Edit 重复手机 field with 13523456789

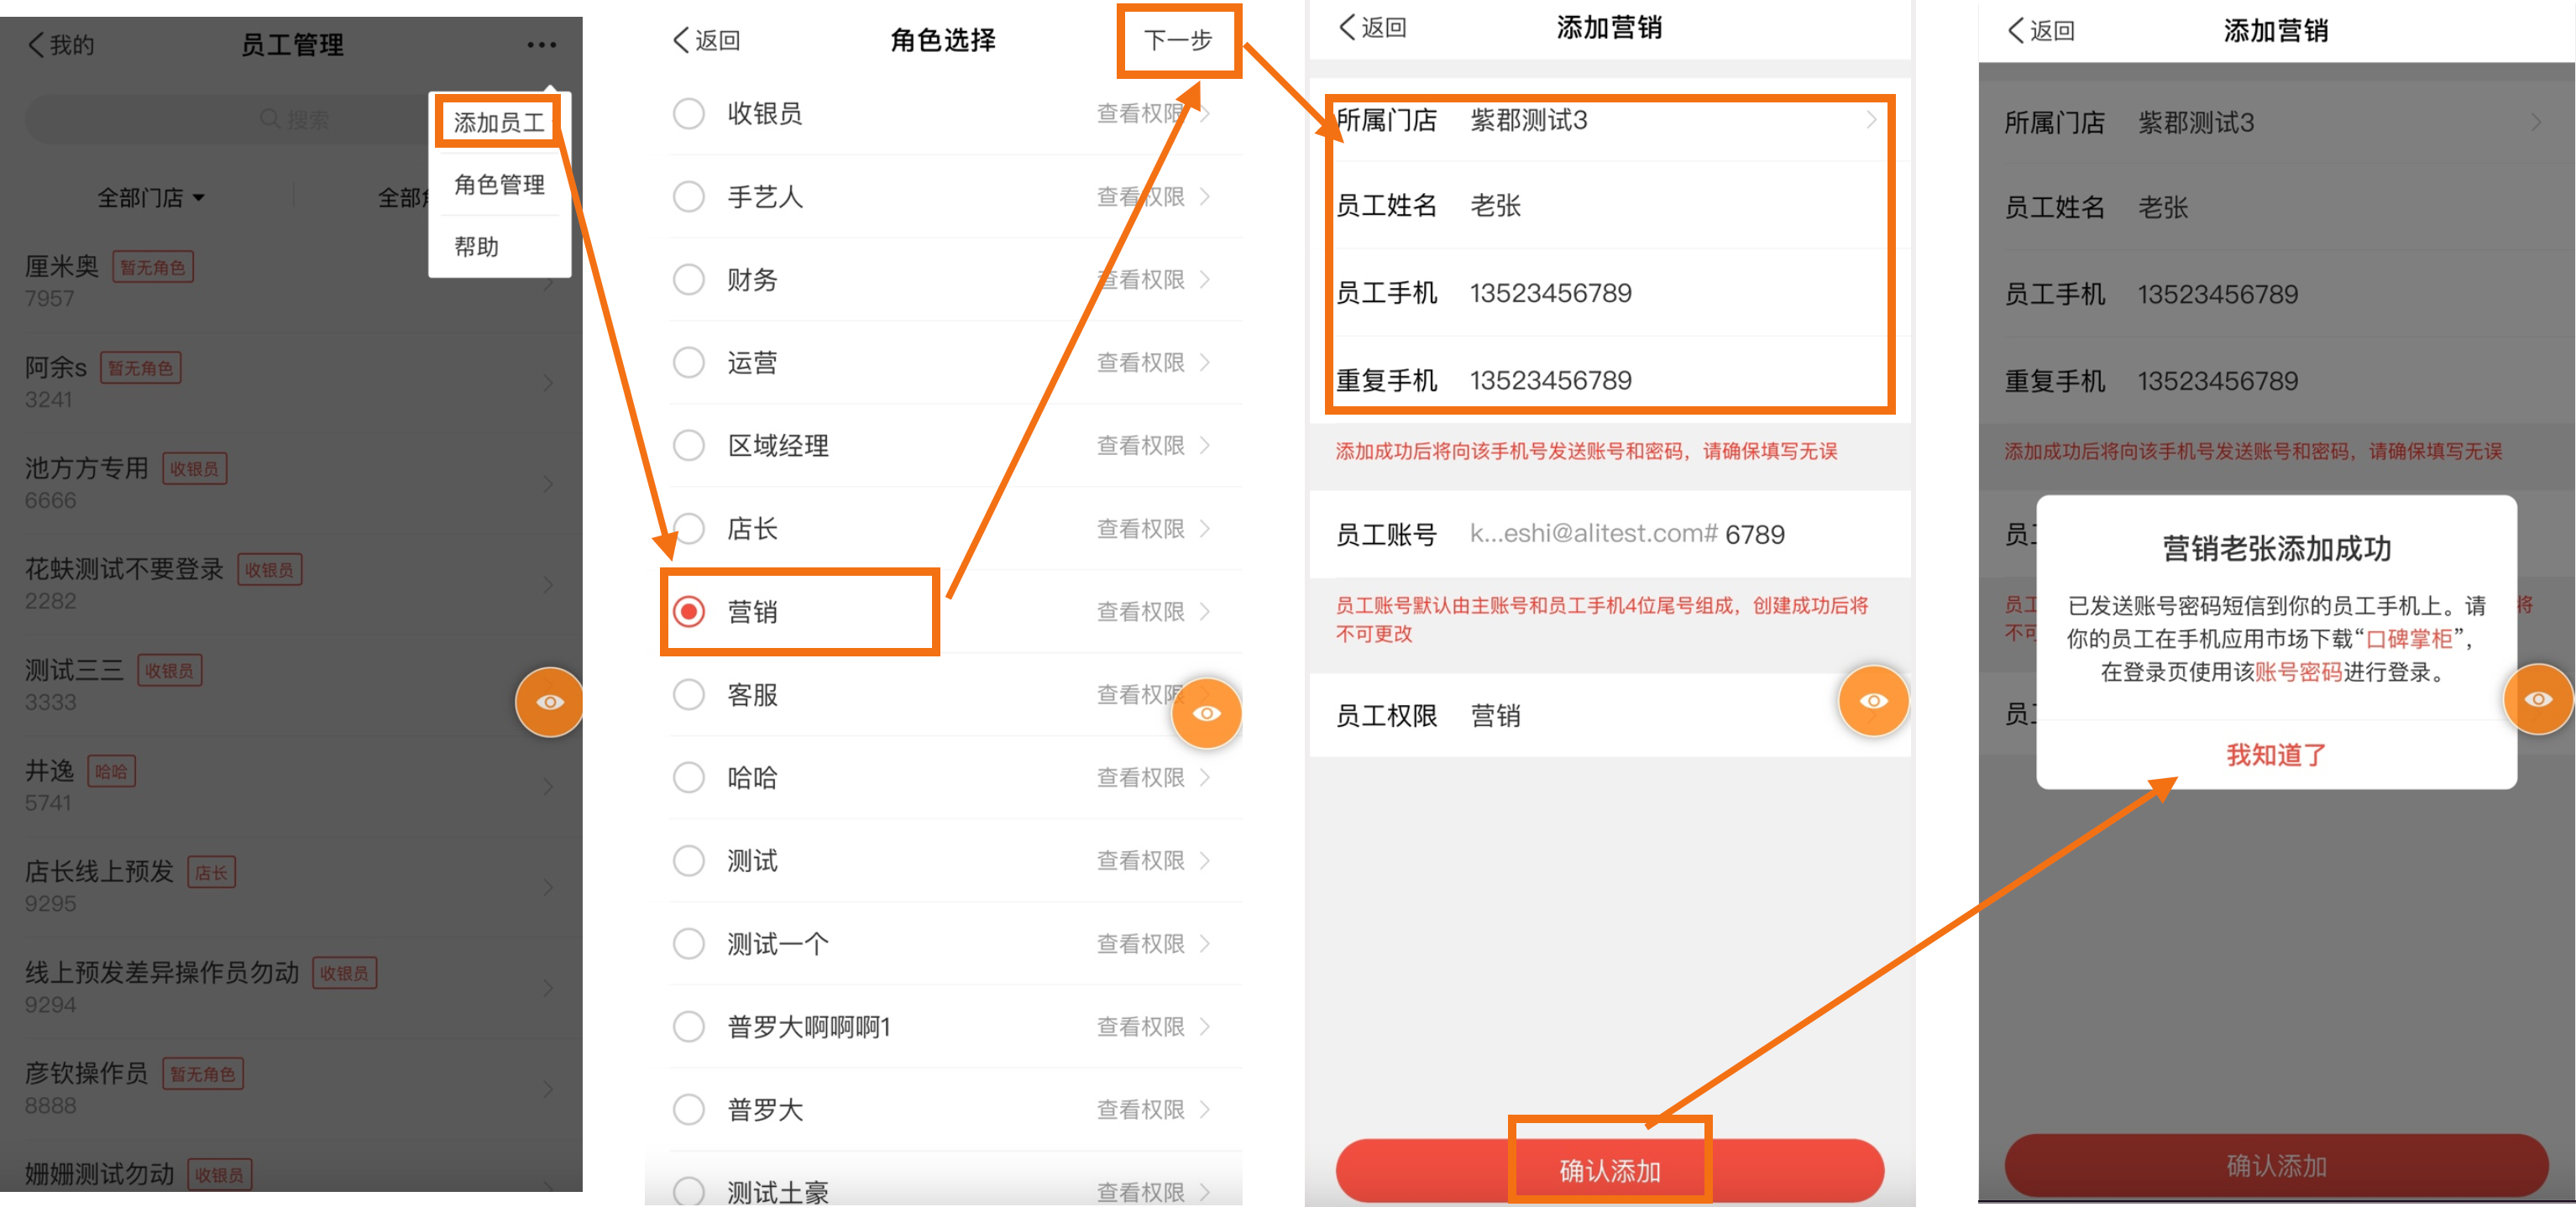1609,380
